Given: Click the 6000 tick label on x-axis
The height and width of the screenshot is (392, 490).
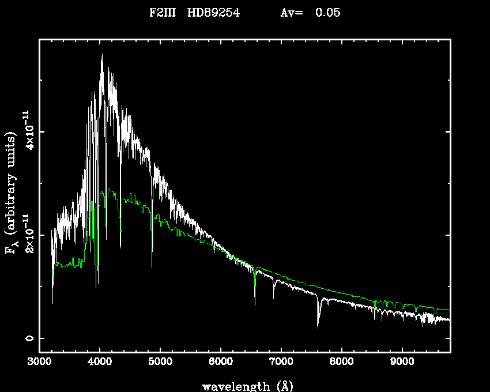Looking at the screenshot, I should 221,362.
